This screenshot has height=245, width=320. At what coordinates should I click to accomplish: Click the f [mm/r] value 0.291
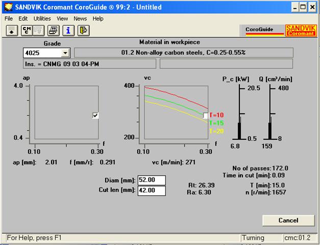108,162
